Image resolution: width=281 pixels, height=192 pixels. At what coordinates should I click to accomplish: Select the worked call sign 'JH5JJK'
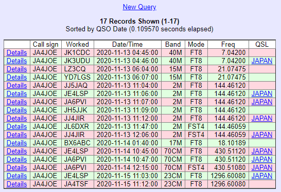(x=76, y=110)
